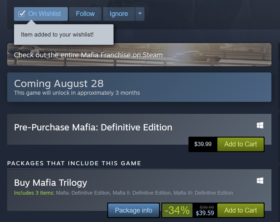Select the Pre-Purchase Mafia: Definitive Edition heading
The width and height of the screenshot is (280, 222).
[x=93, y=127]
